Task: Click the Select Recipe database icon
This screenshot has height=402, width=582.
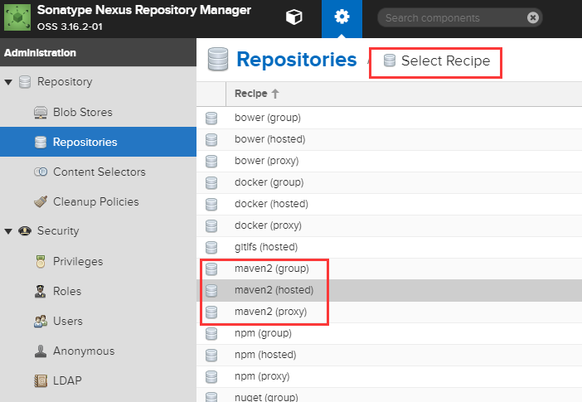Action: point(390,61)
